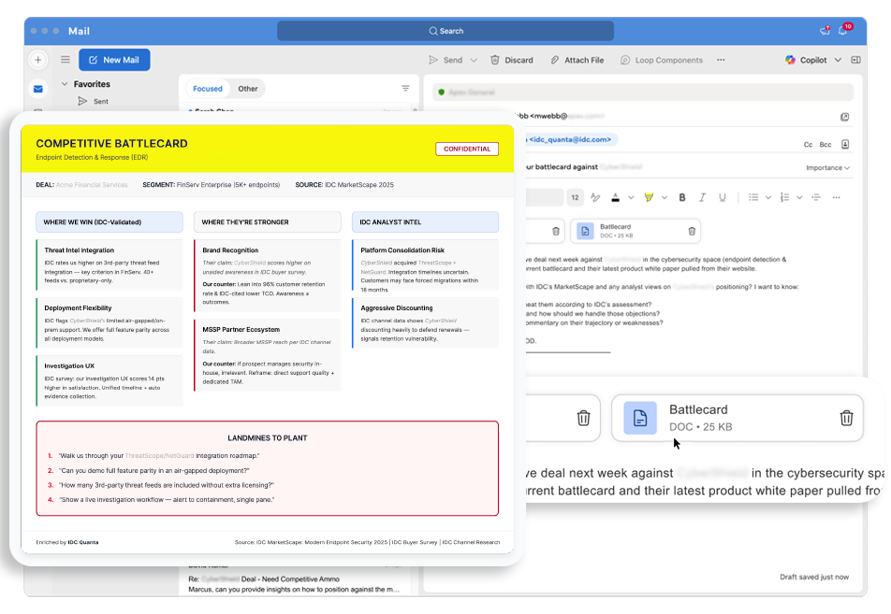
Task: Toggle underline formatting
Action: coord(722,197)
